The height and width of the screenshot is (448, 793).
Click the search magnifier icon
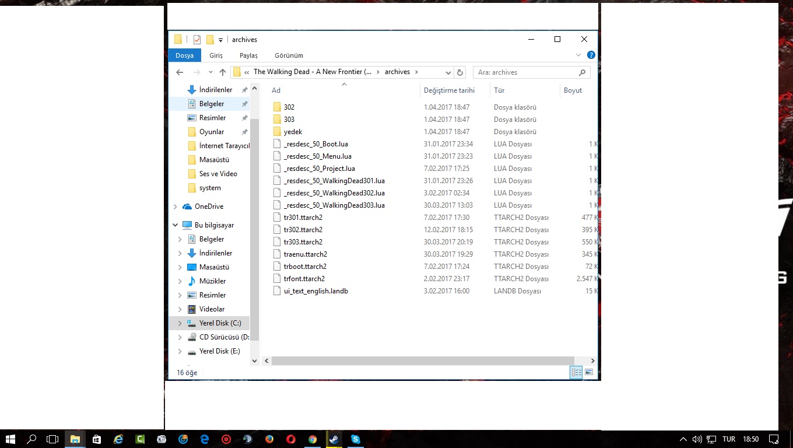click(x=581, y=72)
